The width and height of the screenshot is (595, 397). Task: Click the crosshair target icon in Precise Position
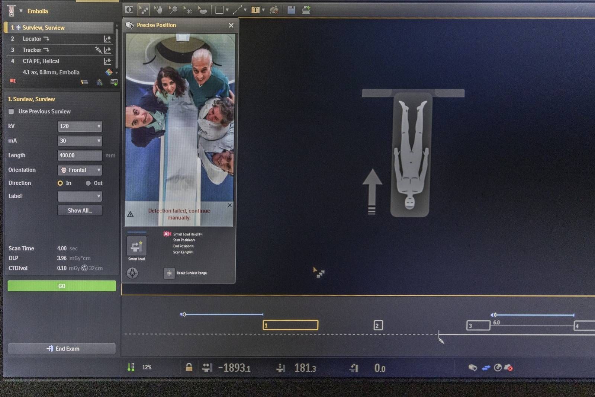point(132,273)
